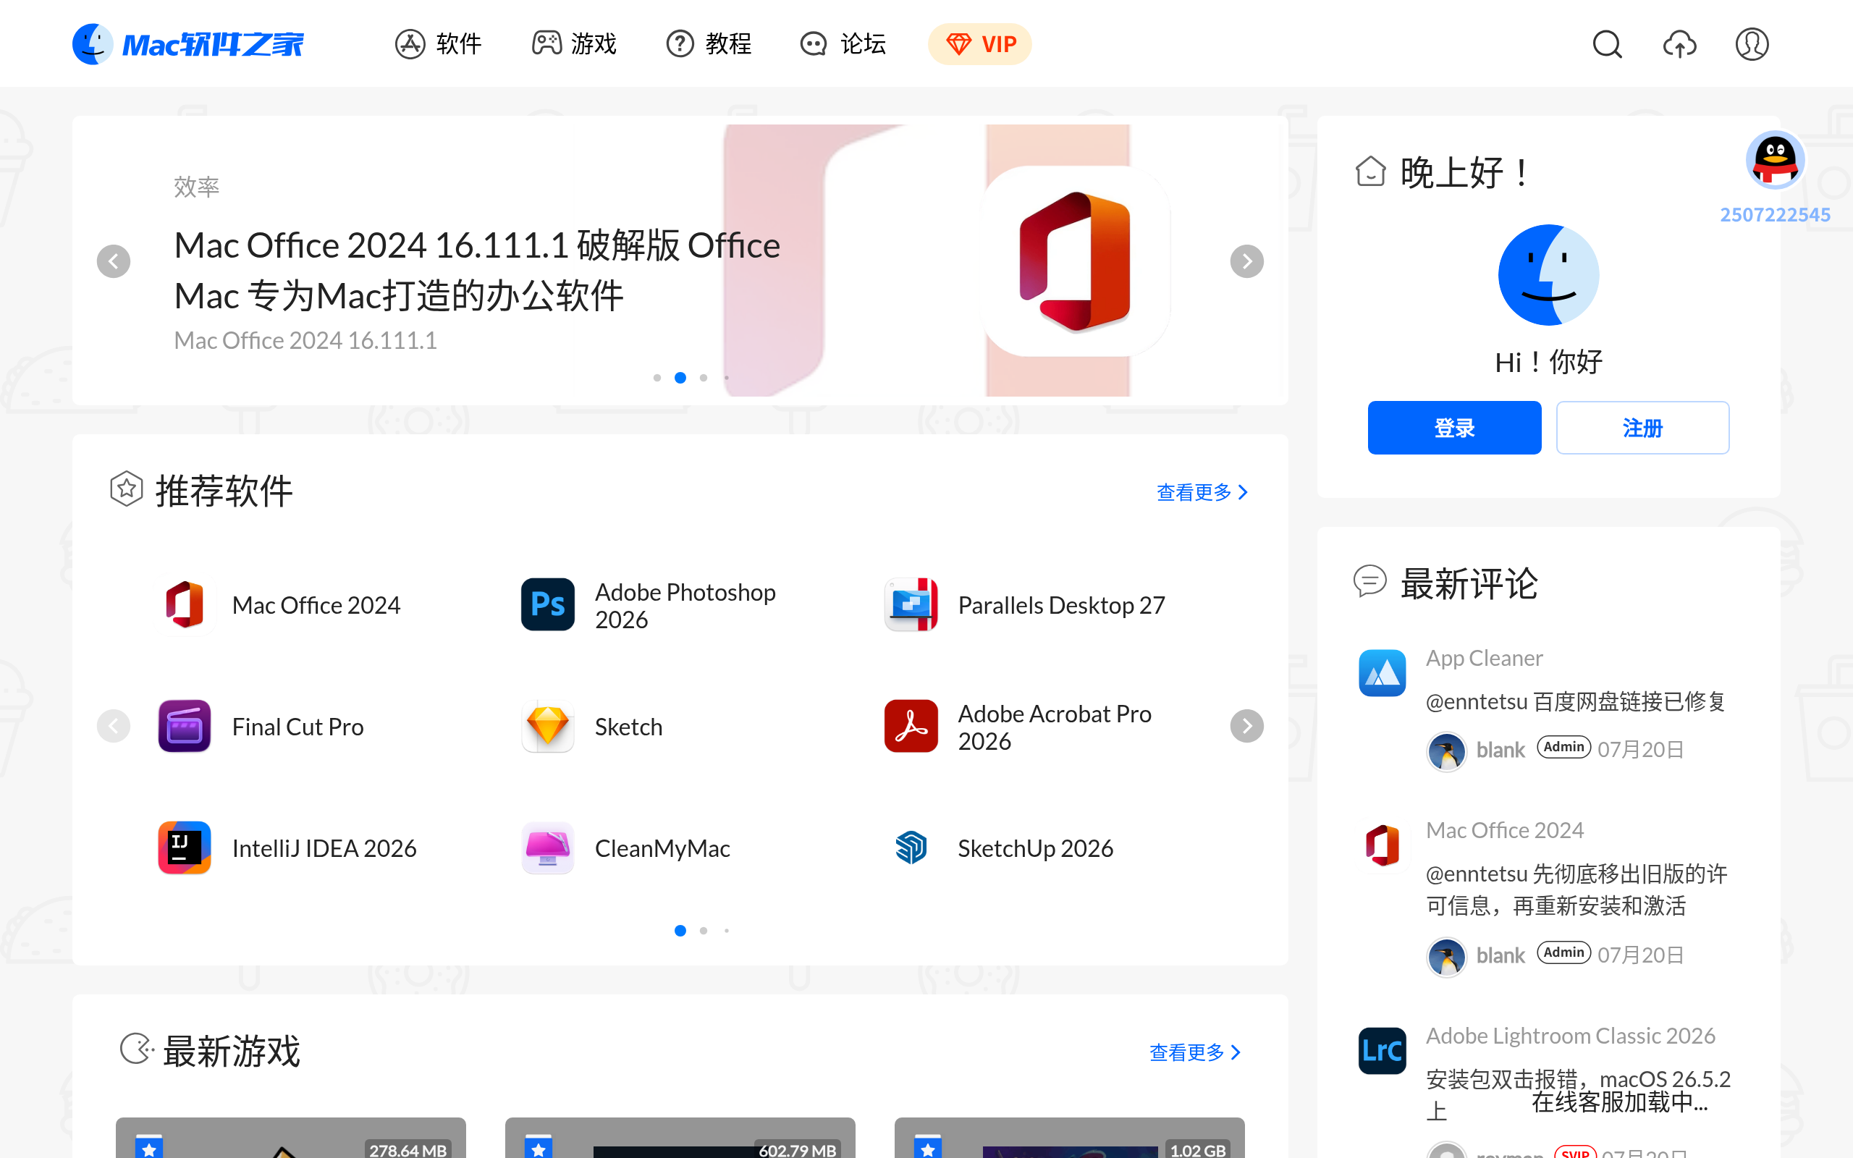This screenshot has width=1853, height=1158.
Task: Click the "晚上好！" heading text
Action: coord(1464,172)
